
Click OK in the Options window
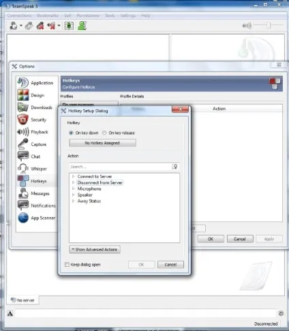tap(211, 239)
